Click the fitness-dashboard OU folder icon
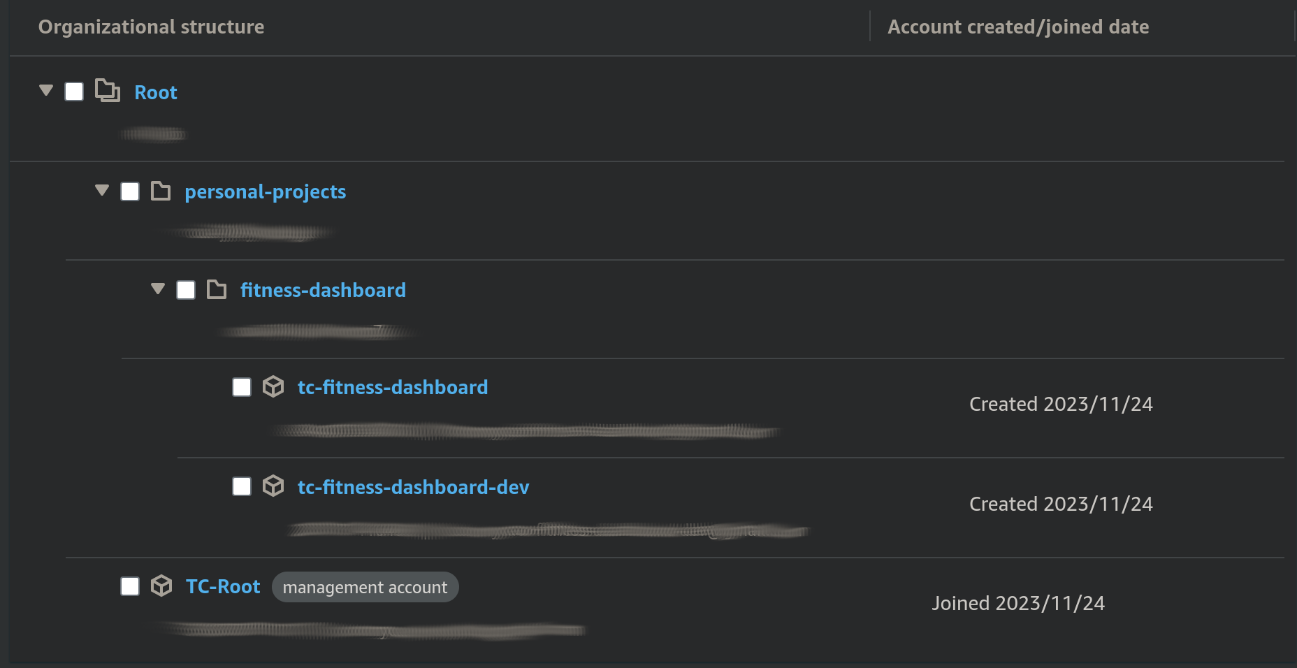This screenshot has height=668, width=1297. 217,289
